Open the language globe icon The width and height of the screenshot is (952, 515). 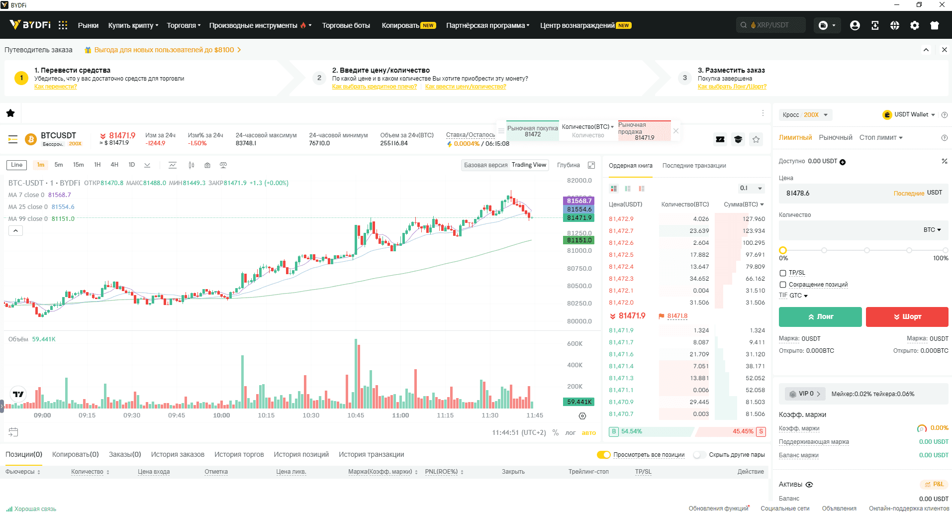click(x=894, y=25)
